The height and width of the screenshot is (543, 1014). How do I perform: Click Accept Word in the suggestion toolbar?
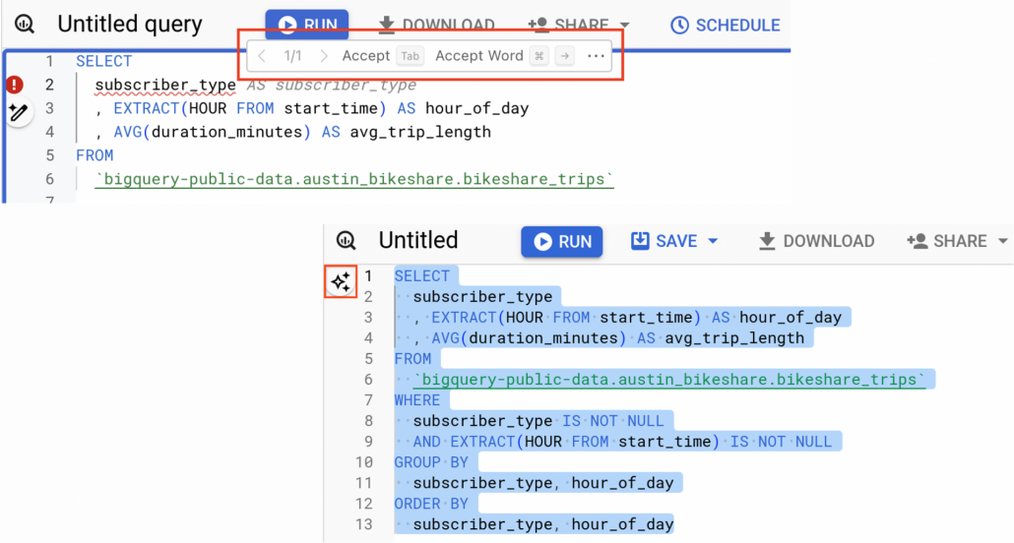click(479, 56)
